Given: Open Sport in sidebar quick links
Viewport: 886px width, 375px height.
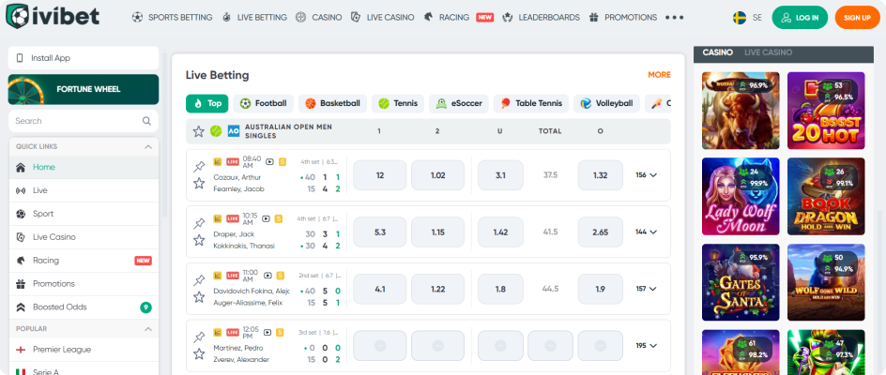Looking at the screenshot, I should click(84, 214).
